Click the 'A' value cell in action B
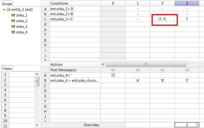204x128 pixels. (137, 81)
